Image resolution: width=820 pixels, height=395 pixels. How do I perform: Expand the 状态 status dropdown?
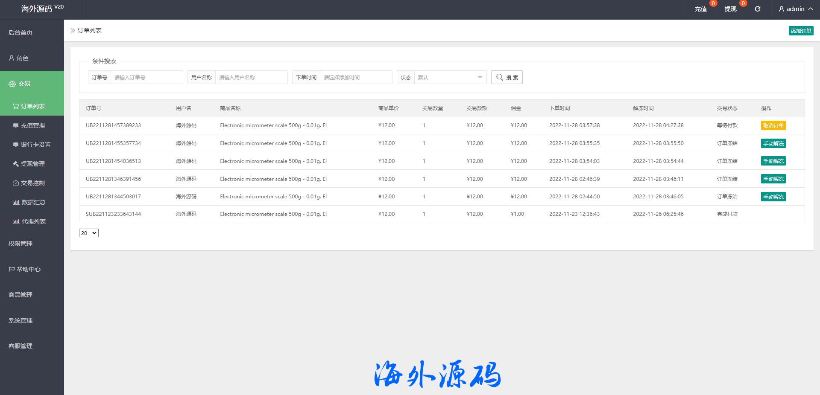450,77
